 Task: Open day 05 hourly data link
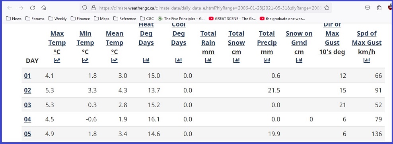(27, 134)
